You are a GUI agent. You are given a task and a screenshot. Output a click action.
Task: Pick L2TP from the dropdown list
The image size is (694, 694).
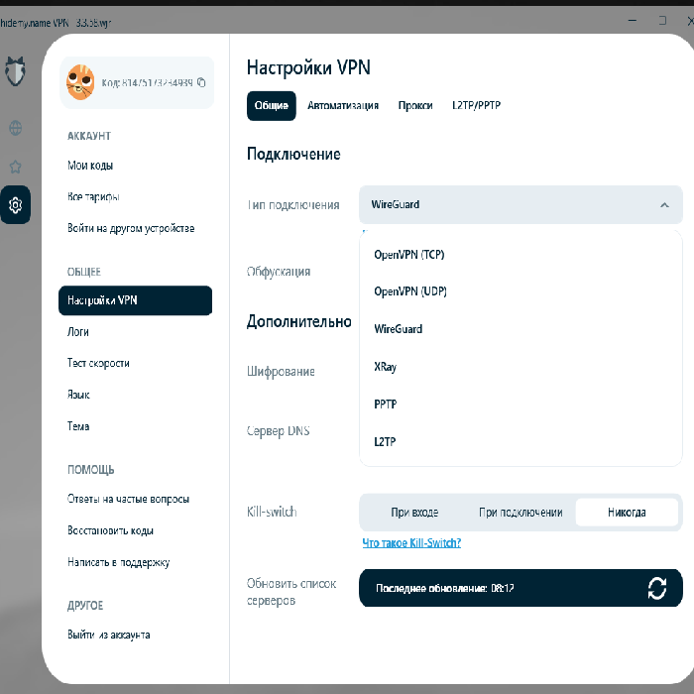coord(385,442)
